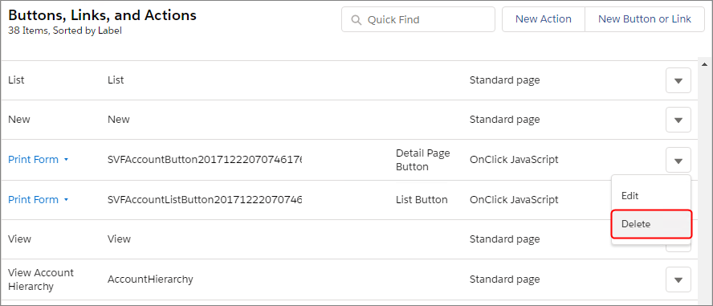Click the List Button type cell
This screenshot has width=713, height=306.
coord(422,200)
